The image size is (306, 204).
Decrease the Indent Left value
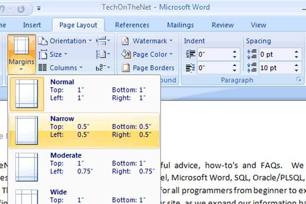235,57
